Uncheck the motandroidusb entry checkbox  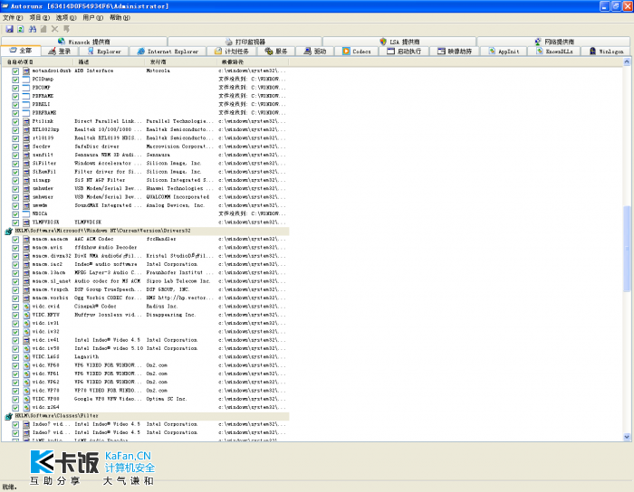pos(15,71)
